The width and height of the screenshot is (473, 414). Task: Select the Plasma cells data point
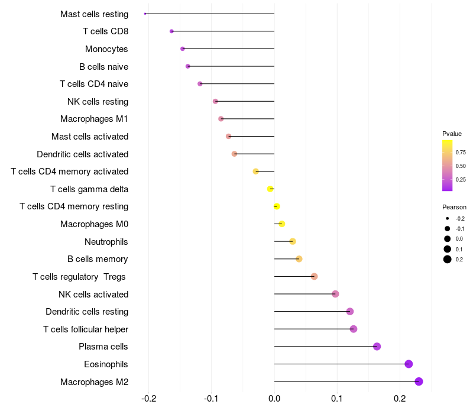tap(377, 347)
